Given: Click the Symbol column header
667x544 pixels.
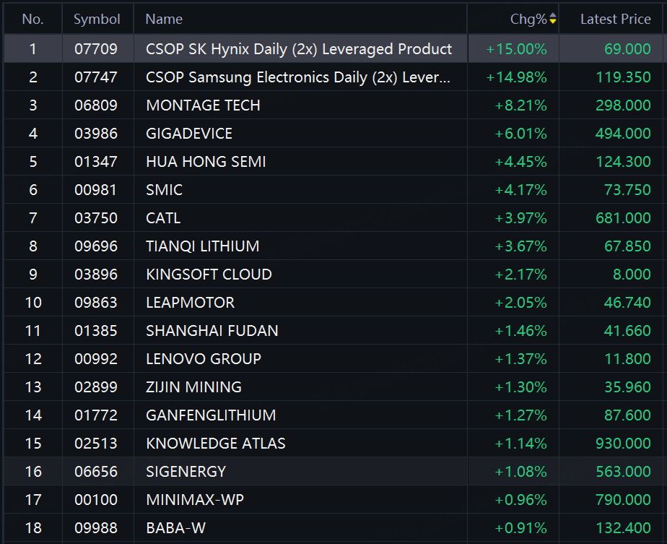Looking at the screenshot, I should click(97, 20).
